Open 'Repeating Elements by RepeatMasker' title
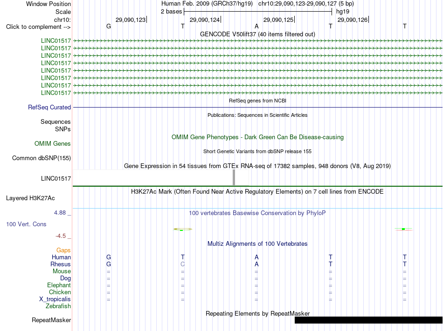The height and width of the screenshot is (331, 443). [x=257, y=313]
